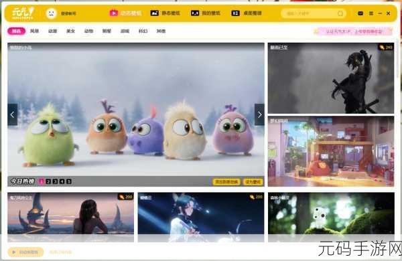Select the 精选 category pill

[x=16, y=31]
